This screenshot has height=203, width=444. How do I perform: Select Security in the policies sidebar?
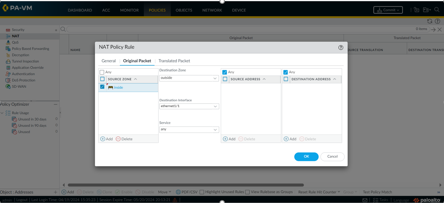click(18, 30)
